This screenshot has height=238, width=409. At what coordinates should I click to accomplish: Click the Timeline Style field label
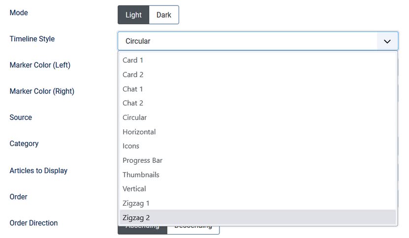click(x=32, y=39)
